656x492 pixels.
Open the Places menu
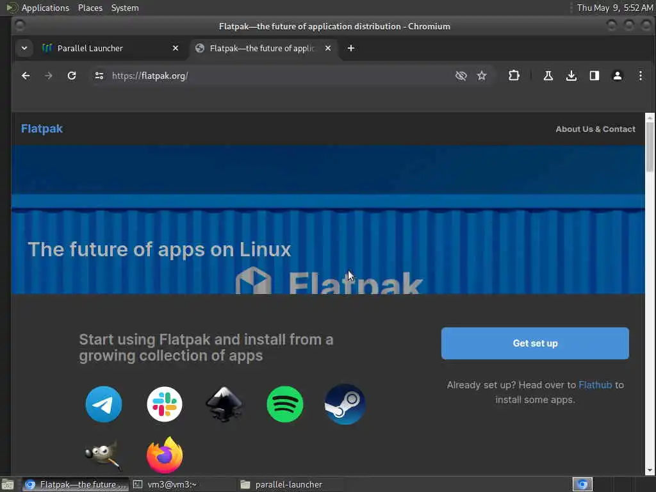coord(90,8)
